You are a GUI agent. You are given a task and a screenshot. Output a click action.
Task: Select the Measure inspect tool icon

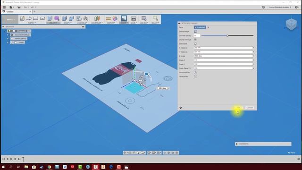[x=108, y=18]
